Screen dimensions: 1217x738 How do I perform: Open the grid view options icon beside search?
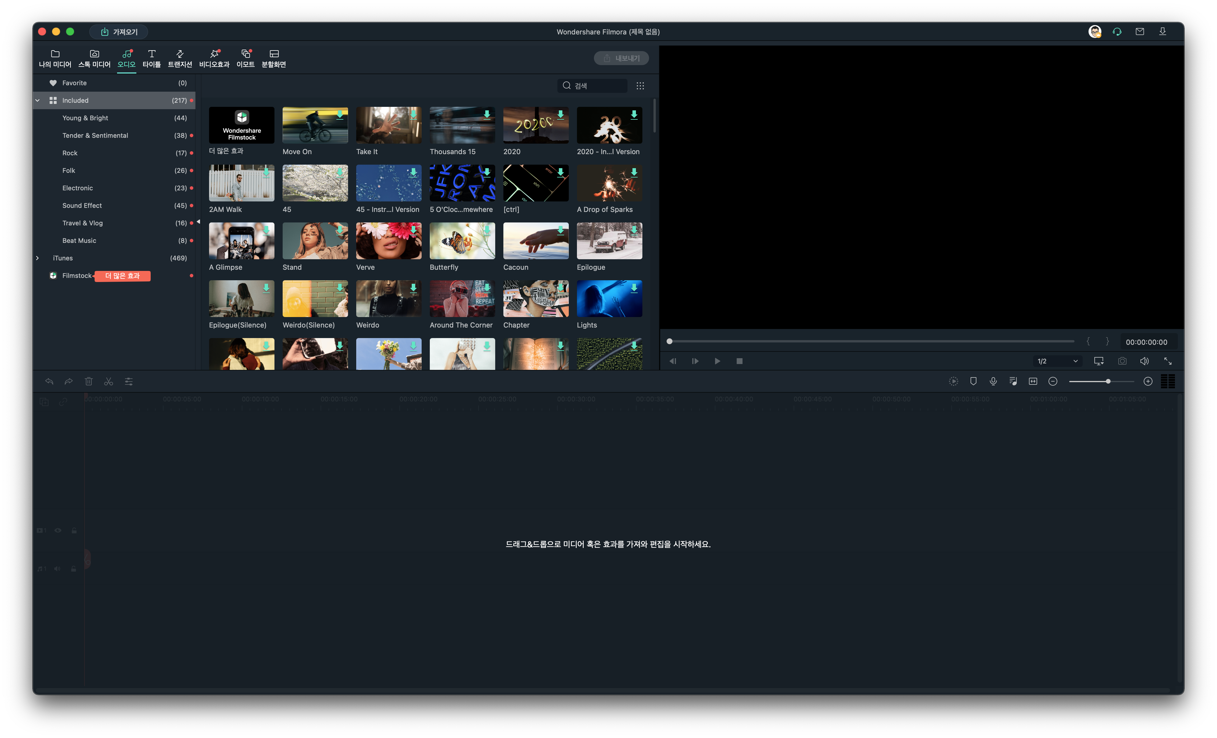[x=640, y=86]
